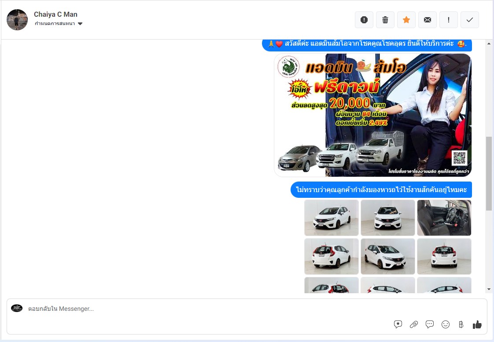494x342 pixels.
Task: Click the chat scrollbar up arrow
Action: [489, 44]
